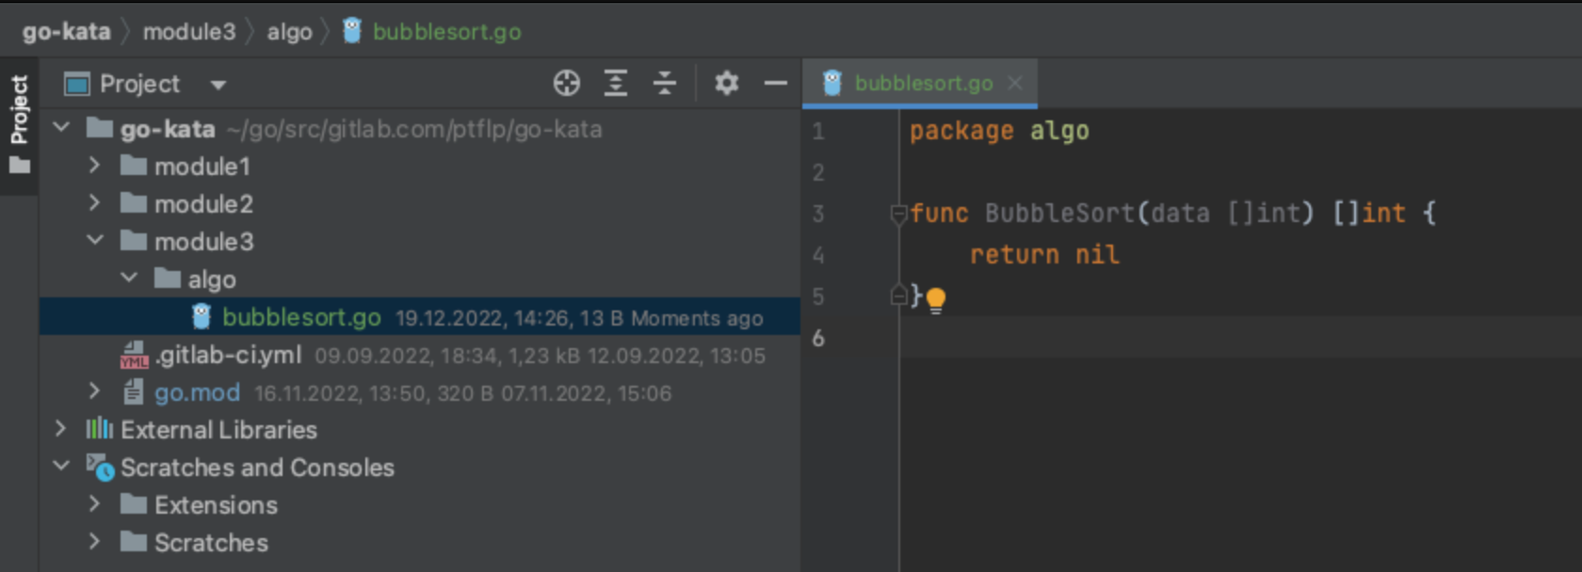Collapse the module3 folder
The image size is (1582, 572).
point(94,242)
